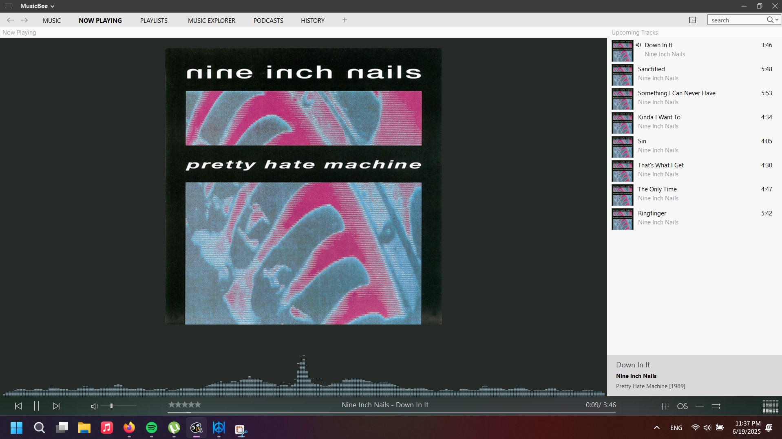
Task: Show hidden system tray icons
Action: tap(656, 428)
